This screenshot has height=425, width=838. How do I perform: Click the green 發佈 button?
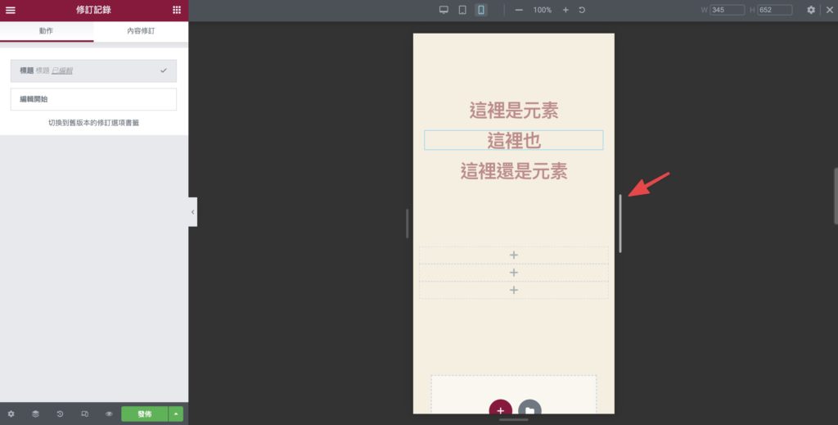(144, 414)
